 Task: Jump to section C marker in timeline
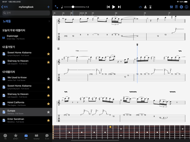[93, 13]
